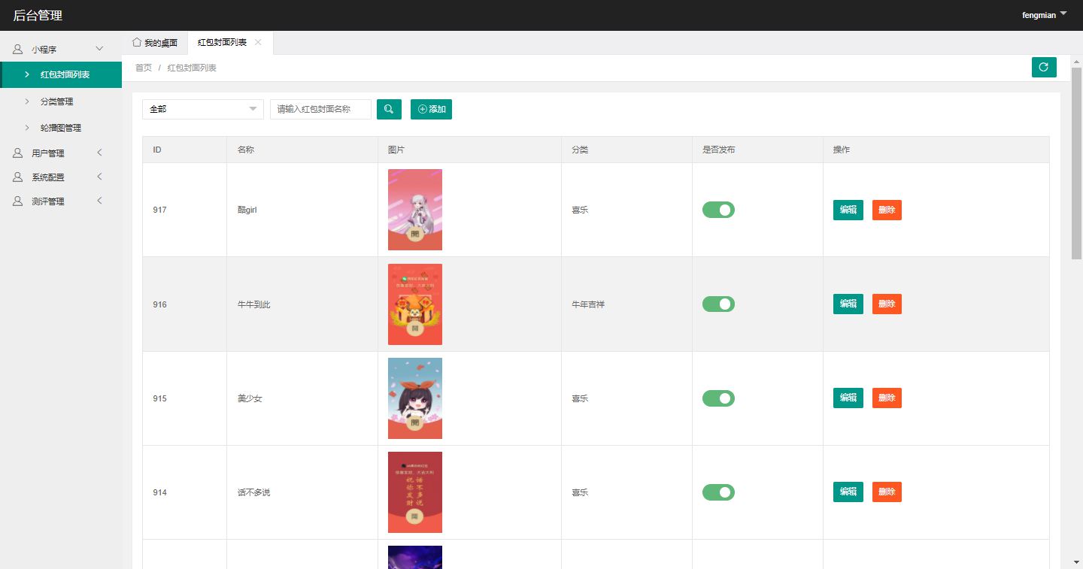Click the 编辑 button for 美少女
Image resolution: width=1083 pixels, height=569 pixels.
pos(848,398)
